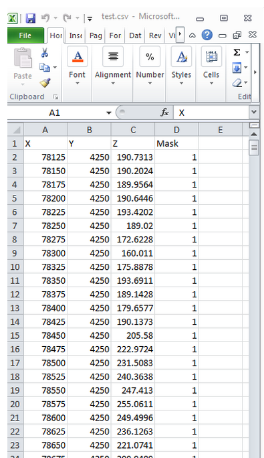Viewport: 264px width, 458px height.
Task: Expand the formula bar chevron
Action: pos(254,112)
